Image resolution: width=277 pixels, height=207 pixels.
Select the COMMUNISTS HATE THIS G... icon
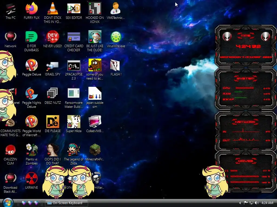tap(11, 123)
